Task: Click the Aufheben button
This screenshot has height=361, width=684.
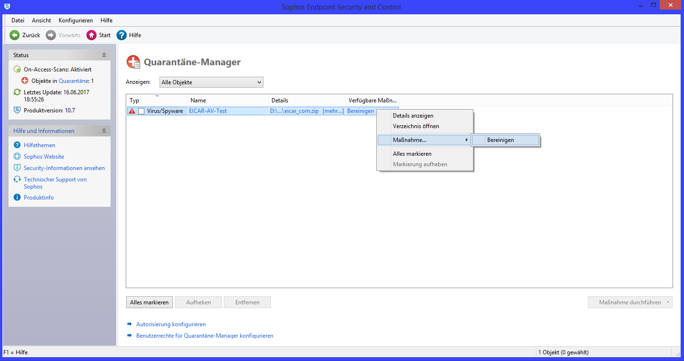Action: [199, 302]
